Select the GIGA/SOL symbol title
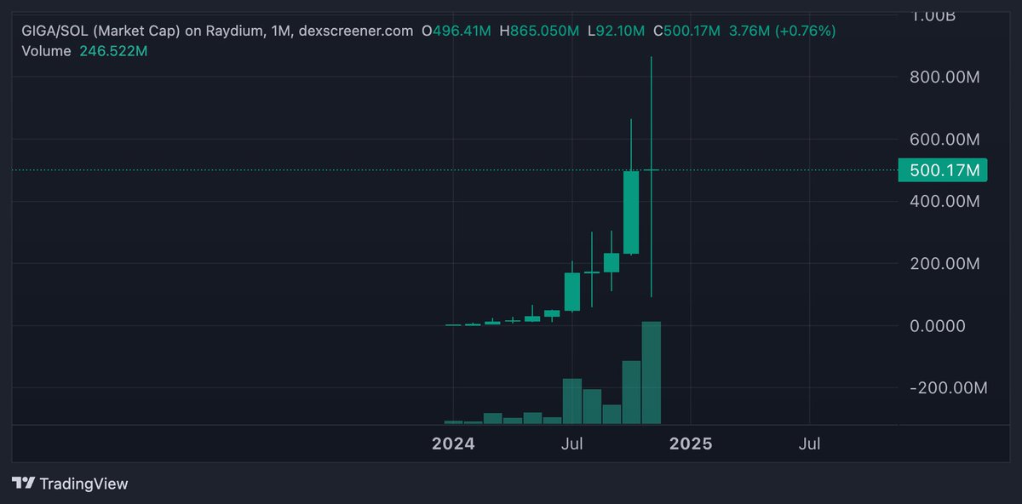Screen dimensions: 1022x504 coord(55,30)
